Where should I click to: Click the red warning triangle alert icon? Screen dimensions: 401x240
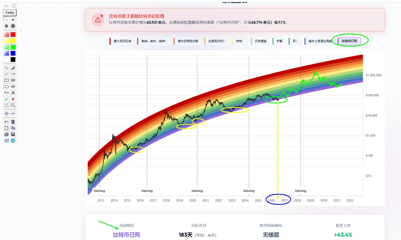[x=98, y=20]
